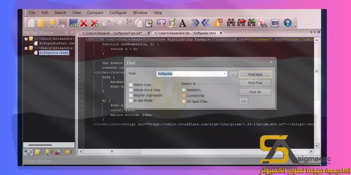Open the Search menu

pyautogui.click(x=60, y=13)
